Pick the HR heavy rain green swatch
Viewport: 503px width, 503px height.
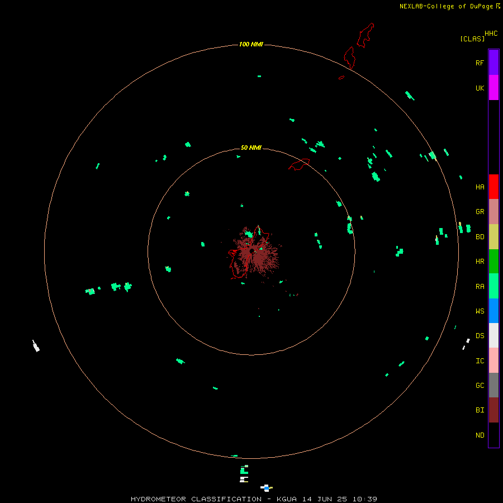[493, 262]
